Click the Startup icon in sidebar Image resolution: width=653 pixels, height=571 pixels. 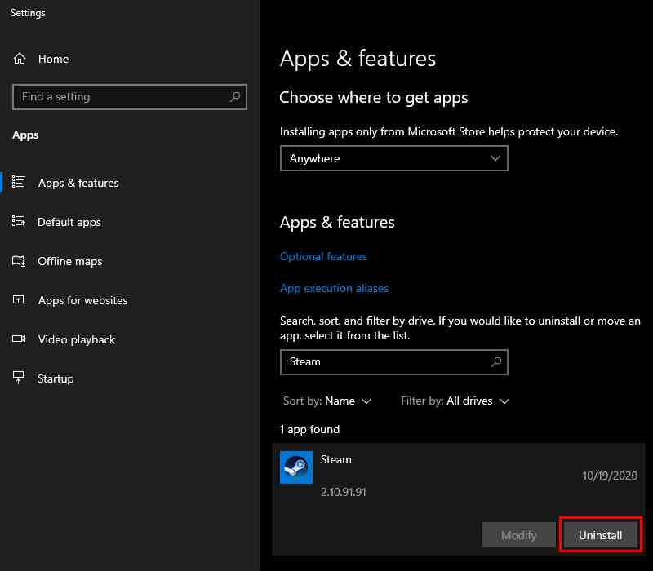pyautogui.click(x=18, y=378)
